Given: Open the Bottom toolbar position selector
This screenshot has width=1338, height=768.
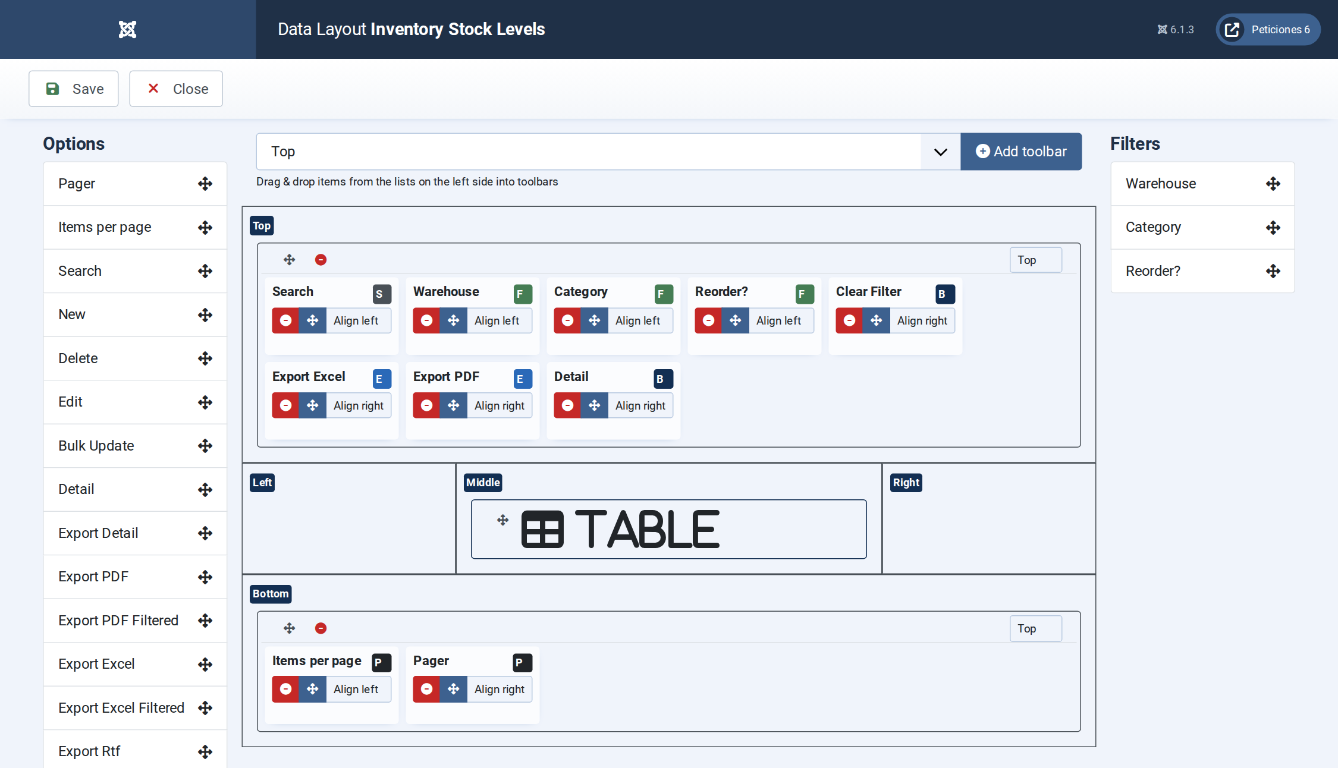Looking at the screenshot, I should [x=1036, y=628].
